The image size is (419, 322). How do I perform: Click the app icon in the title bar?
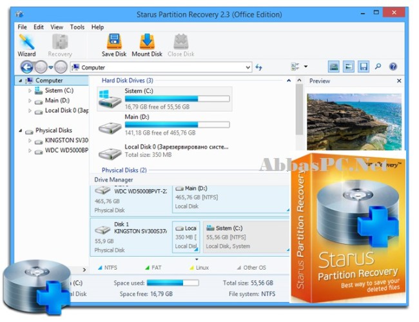tap(19, 14)
